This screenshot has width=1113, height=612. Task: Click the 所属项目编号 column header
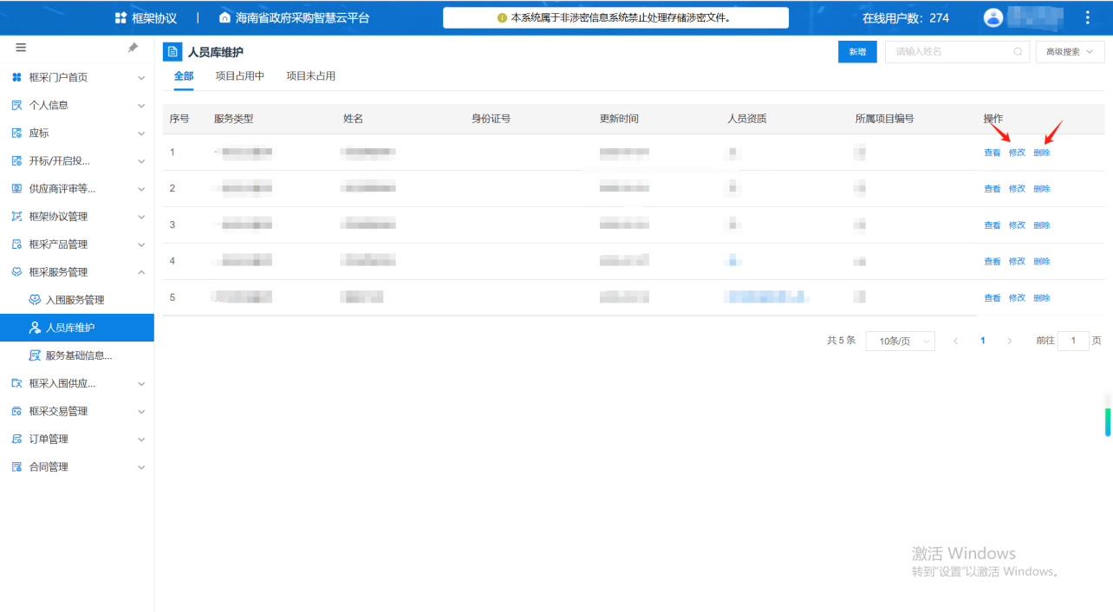(884, 119)
